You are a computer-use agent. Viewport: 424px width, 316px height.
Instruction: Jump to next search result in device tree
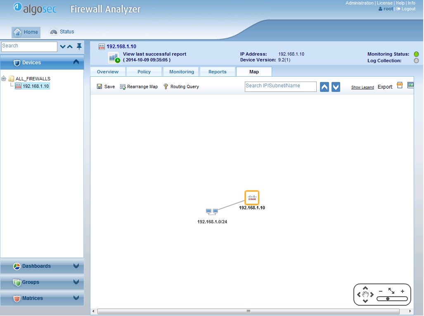tap(63, 47)
